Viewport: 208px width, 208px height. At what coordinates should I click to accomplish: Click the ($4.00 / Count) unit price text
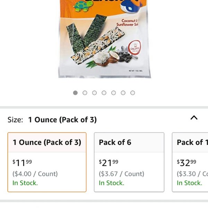pyautogui.click(x=35, y=174)
